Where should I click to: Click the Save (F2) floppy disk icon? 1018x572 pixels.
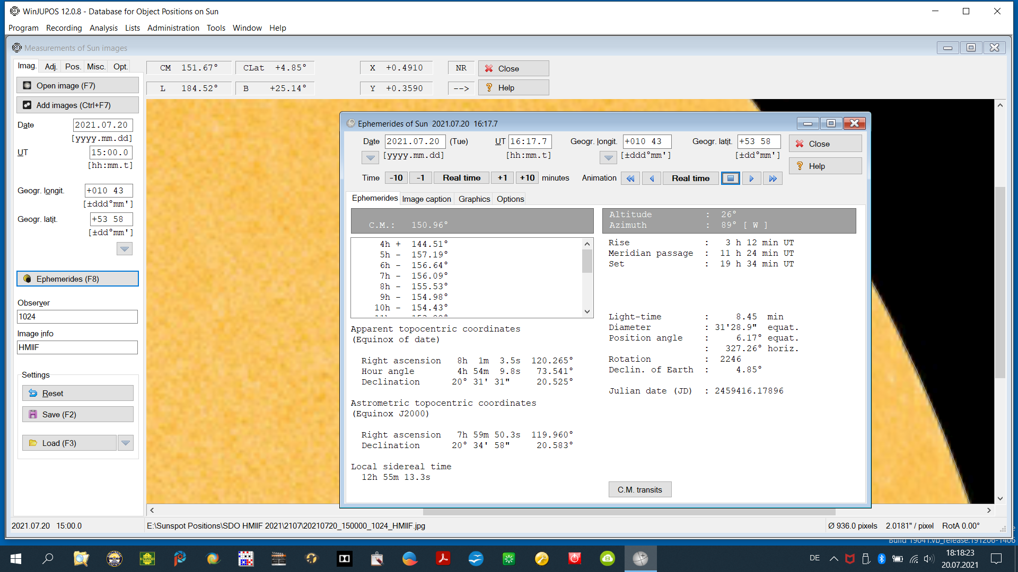pos(32,414)
